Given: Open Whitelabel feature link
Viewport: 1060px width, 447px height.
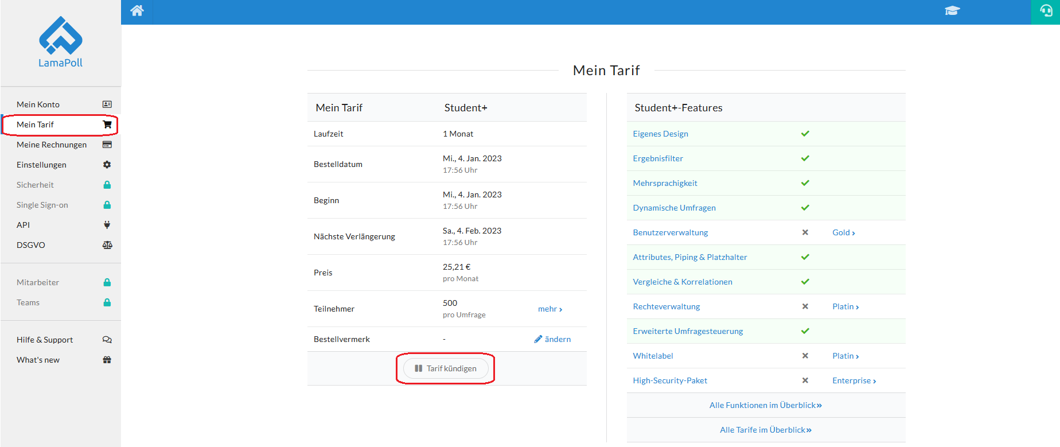Looking at the screenshot, I should coord(653,356).
